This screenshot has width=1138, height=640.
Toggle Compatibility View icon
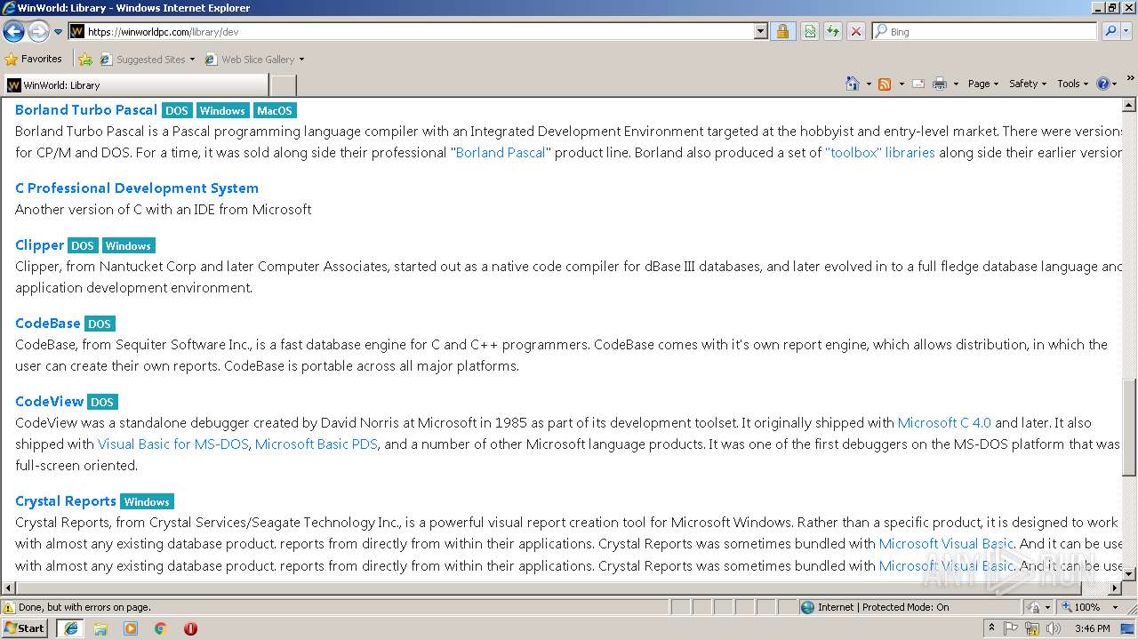[x=810, y=31]
